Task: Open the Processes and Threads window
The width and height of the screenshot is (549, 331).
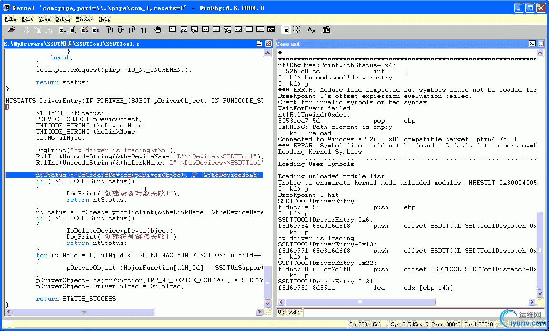Action: tap(260, 29)
